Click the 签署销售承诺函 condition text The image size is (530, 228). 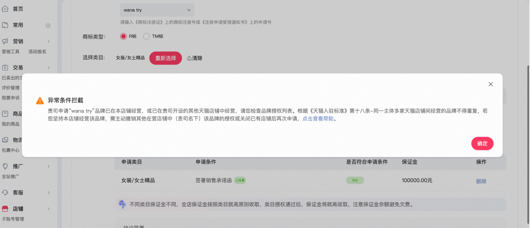tap(213, 180)
